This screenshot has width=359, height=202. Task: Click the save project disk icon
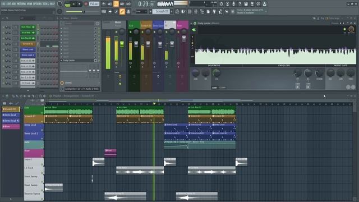(x=246, y=4)
